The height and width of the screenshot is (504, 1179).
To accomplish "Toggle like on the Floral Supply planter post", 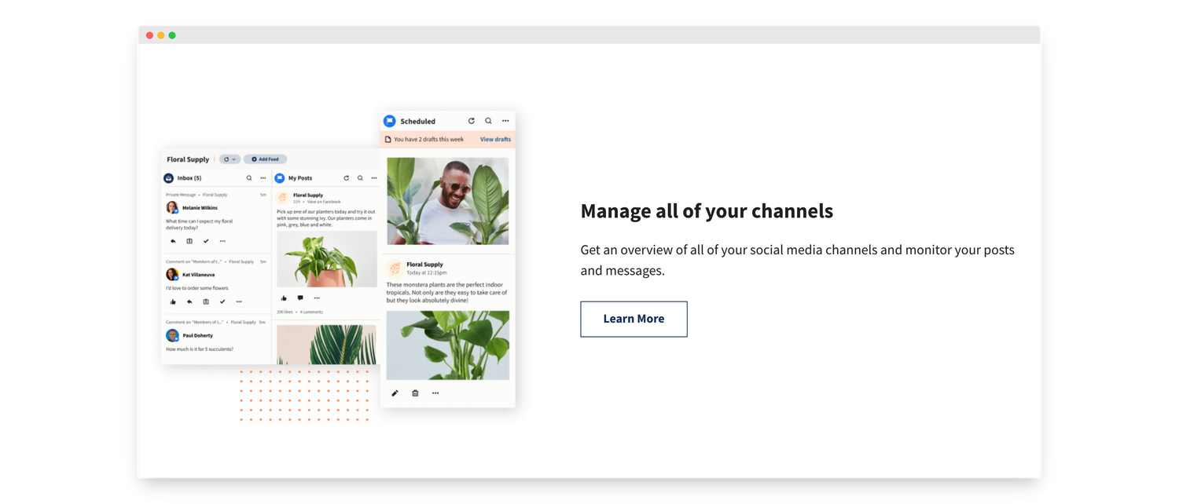I will click(x=284, y=298).
